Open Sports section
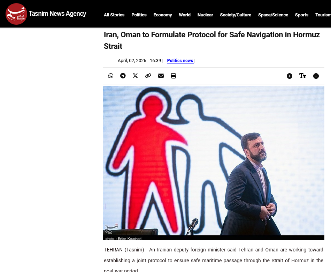The width and height of the screenshot is (331, 272). 302,15
